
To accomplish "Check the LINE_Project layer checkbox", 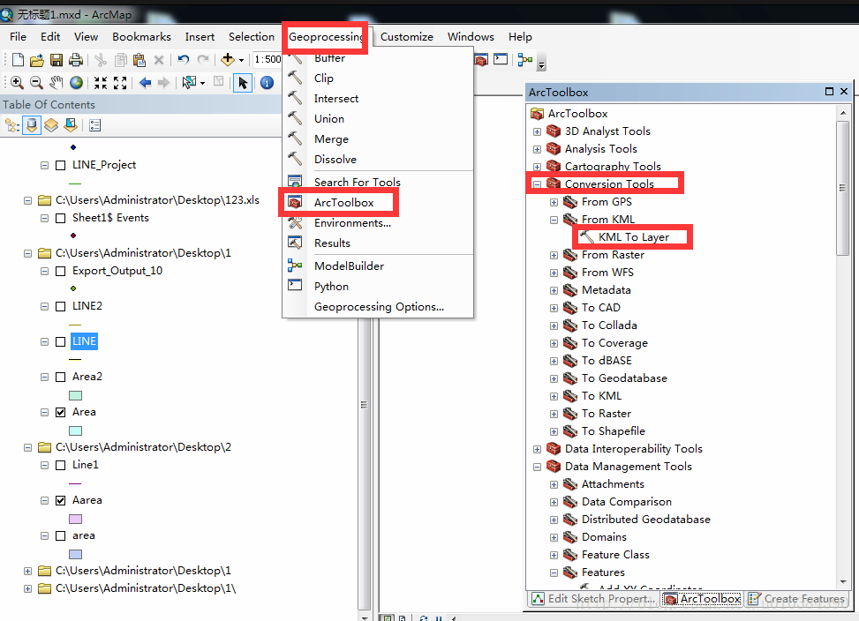I will (61, 165).
